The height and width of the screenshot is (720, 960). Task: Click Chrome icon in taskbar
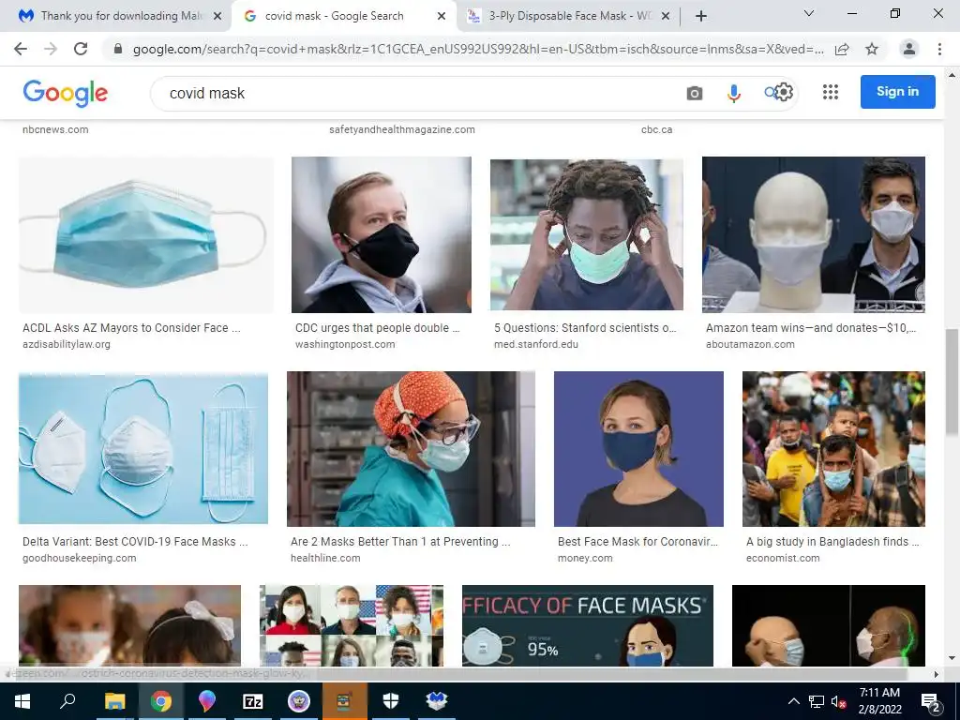[x=161, y=701]
